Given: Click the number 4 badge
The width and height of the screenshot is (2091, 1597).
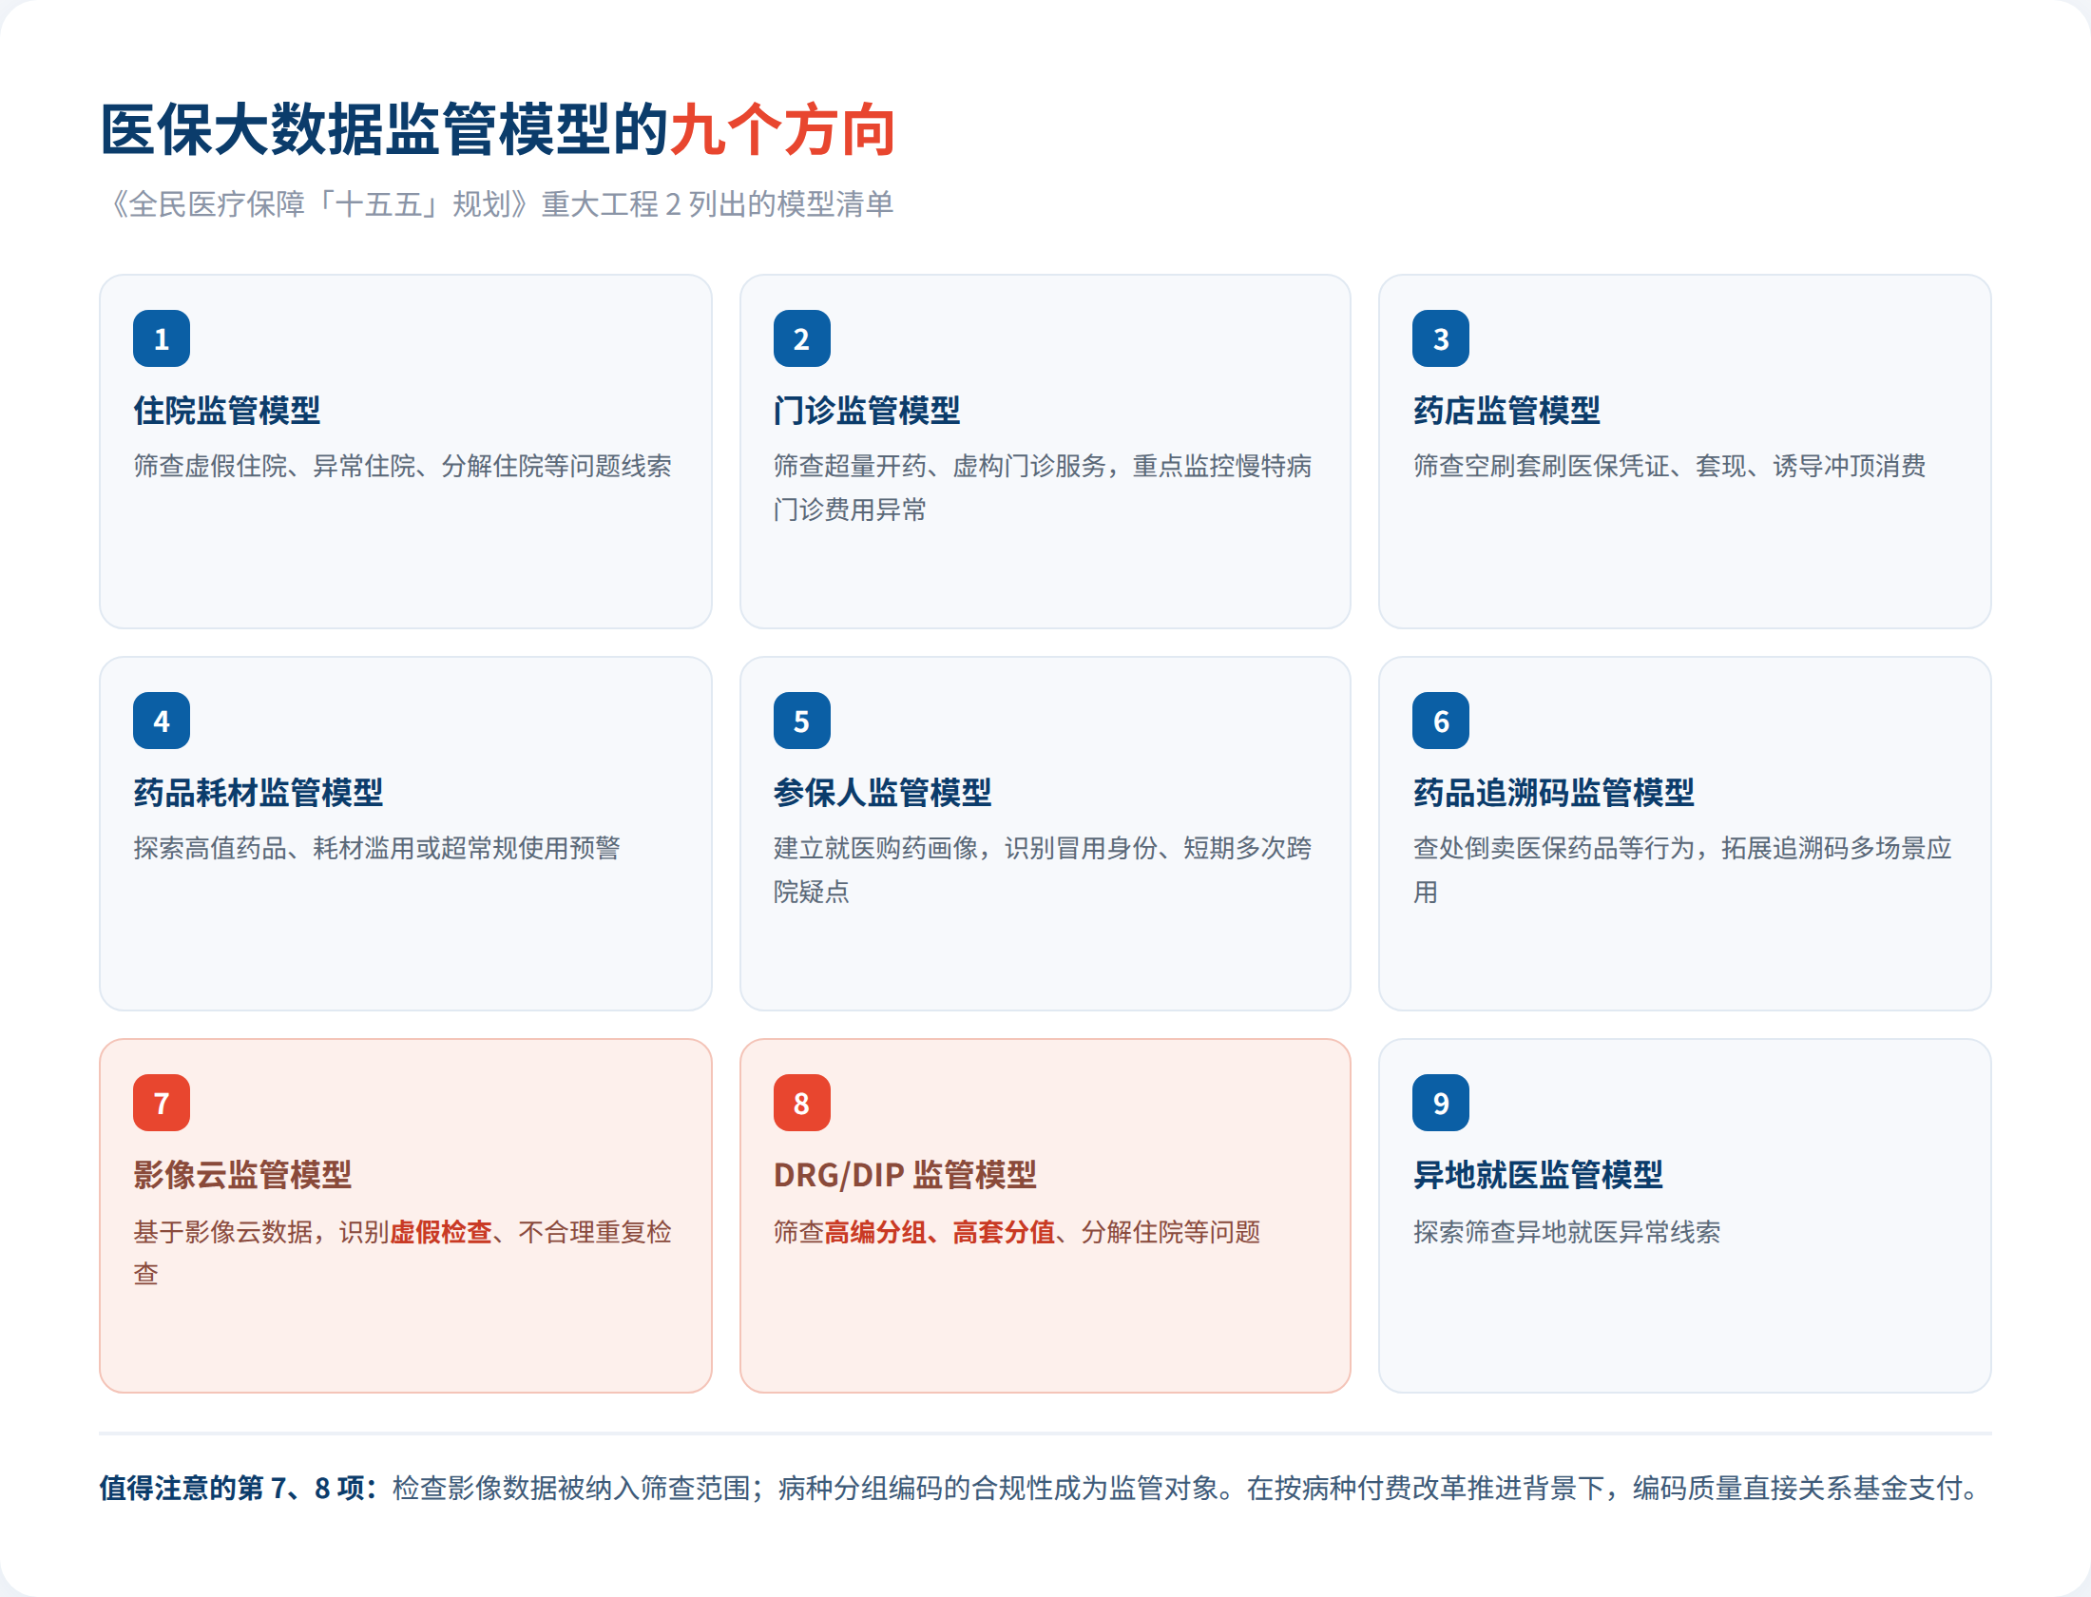Looking at the screenshot, I should [x=162, y=721].
